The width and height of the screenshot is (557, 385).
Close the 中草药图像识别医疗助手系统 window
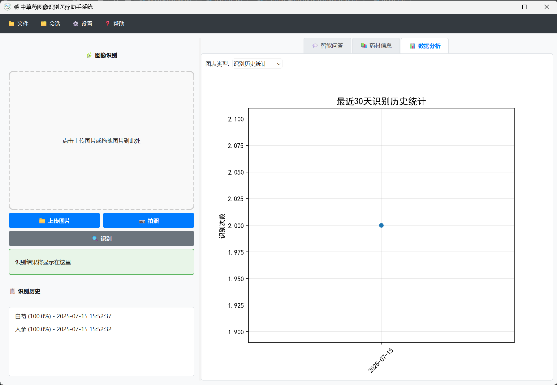tap(546, 7)
